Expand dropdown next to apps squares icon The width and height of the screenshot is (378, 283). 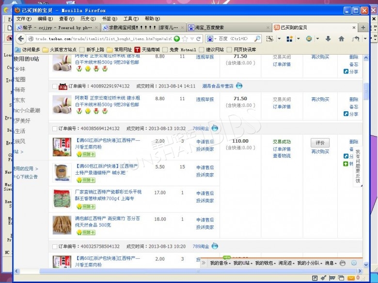pos(298,39)
